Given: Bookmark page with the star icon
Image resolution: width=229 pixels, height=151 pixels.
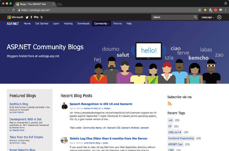Looking at the screenshot, I should [199, 10].
